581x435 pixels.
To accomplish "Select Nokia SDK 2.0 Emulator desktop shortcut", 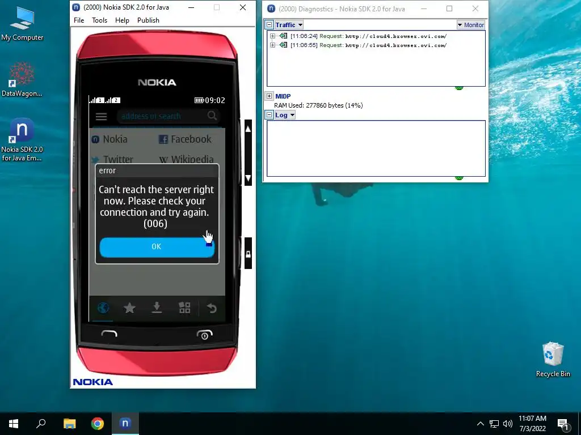I will [22, 140].
